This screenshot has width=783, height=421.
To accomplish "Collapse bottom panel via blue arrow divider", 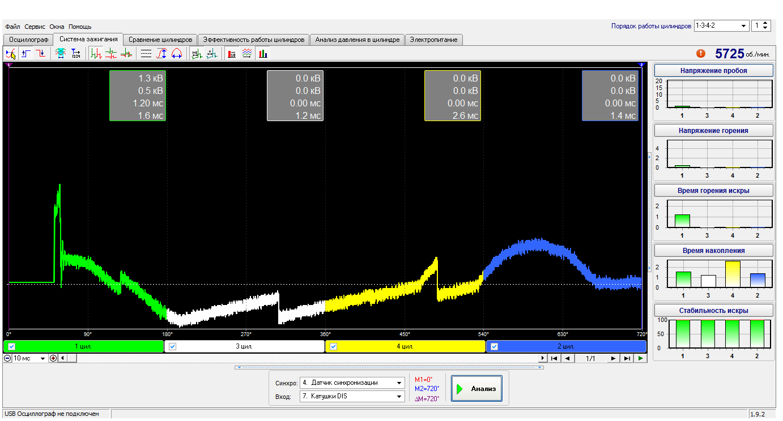I will click(x=389, y=367).
